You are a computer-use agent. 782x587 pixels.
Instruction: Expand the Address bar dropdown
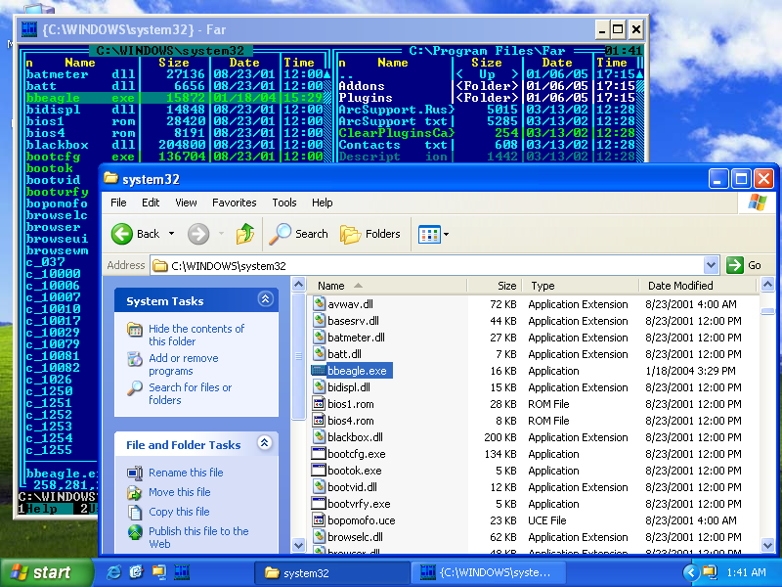click(x=712, y=265)
